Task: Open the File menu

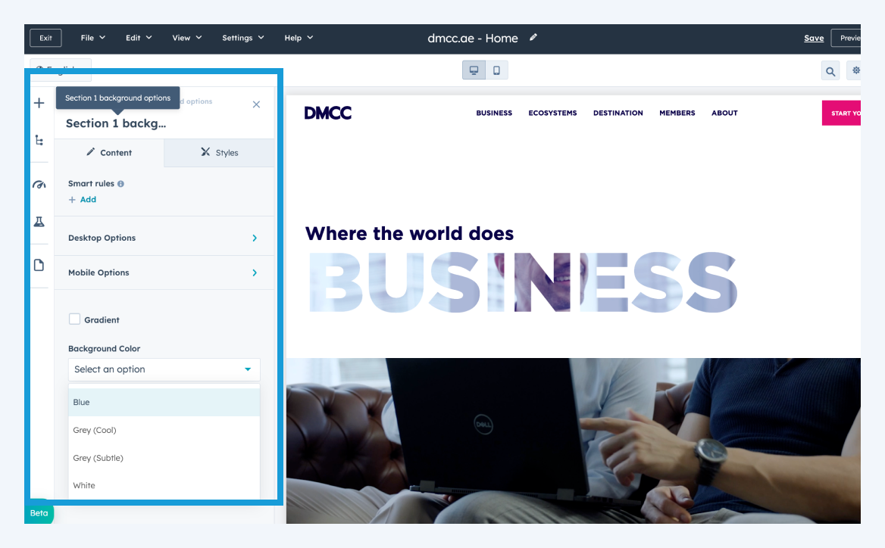Action: pyautogui.click(x=92, y=38)
